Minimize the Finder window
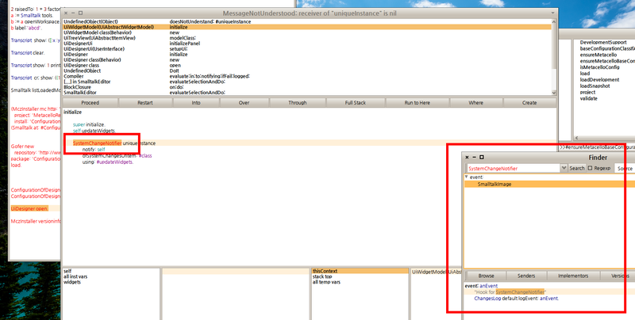Image resolution: width=635 pixels, height=320 pixels. pyautogui.click(x=474, y=158)
